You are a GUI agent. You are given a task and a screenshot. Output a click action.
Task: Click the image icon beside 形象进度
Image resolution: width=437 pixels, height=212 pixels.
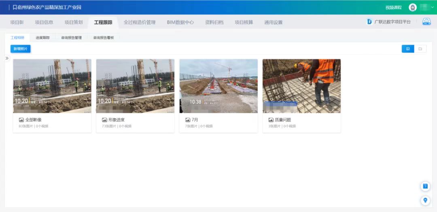[x=104, y=120]
